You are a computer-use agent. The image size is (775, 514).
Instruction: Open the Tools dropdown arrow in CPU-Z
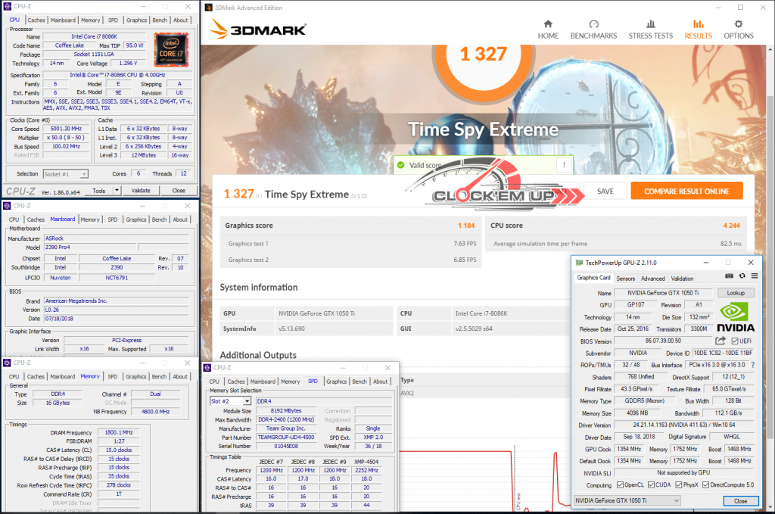tap(117, 190)
